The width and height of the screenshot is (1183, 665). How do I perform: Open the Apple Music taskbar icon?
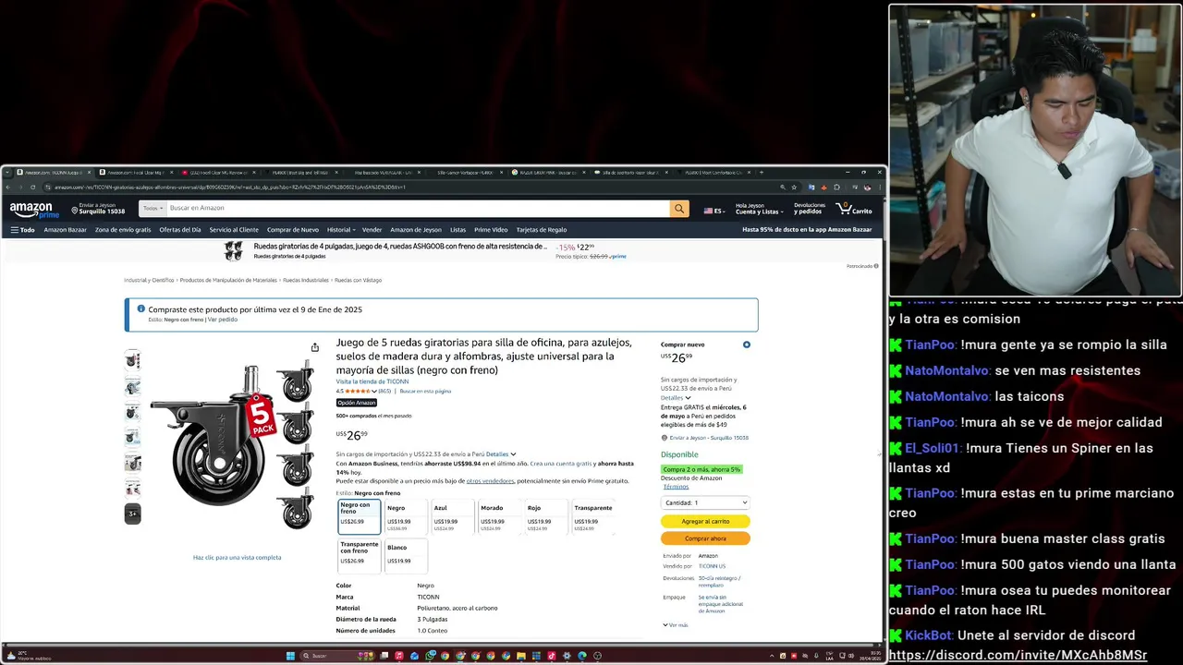(399, 656)
